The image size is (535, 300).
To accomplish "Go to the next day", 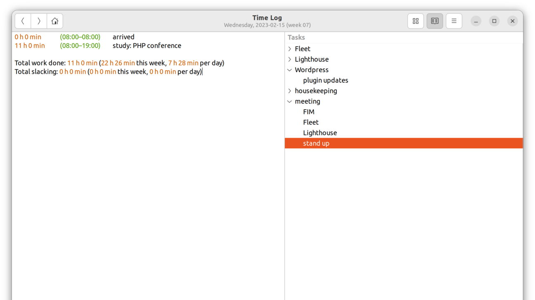I will pyautogui.click(x=39, y=21).
